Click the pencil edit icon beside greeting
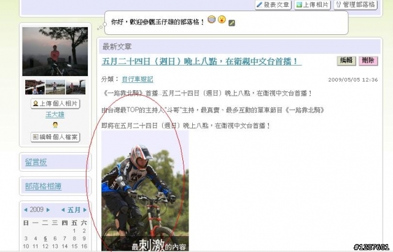The image size is (393, 252). 232,23
